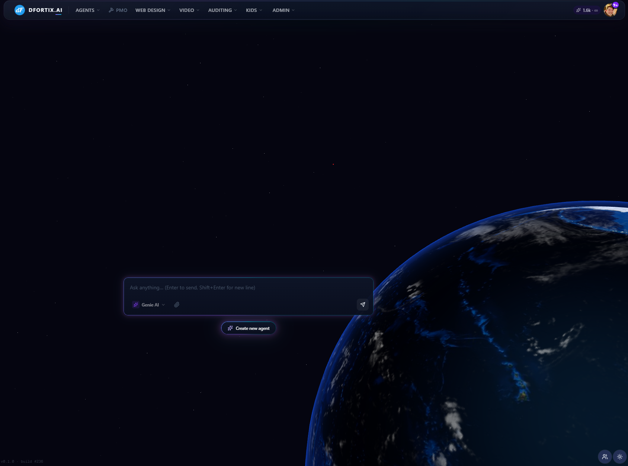Expand the AGENTS menu
Screen dimensions: 628x466
click(x=87, y=10)
